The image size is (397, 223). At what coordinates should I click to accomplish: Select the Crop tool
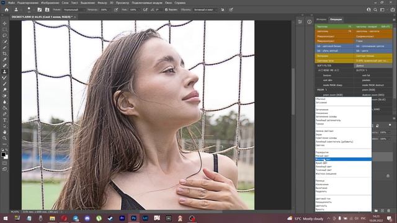pyautogui.click(x=4, y=54)
